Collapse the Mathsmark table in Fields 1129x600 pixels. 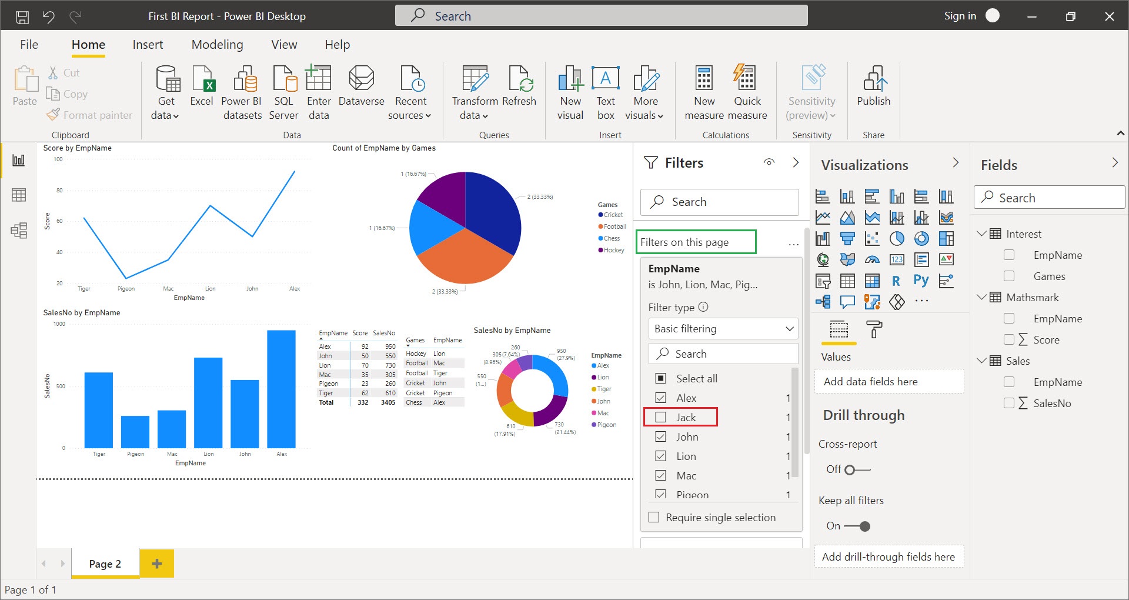(x=981, y=297)
